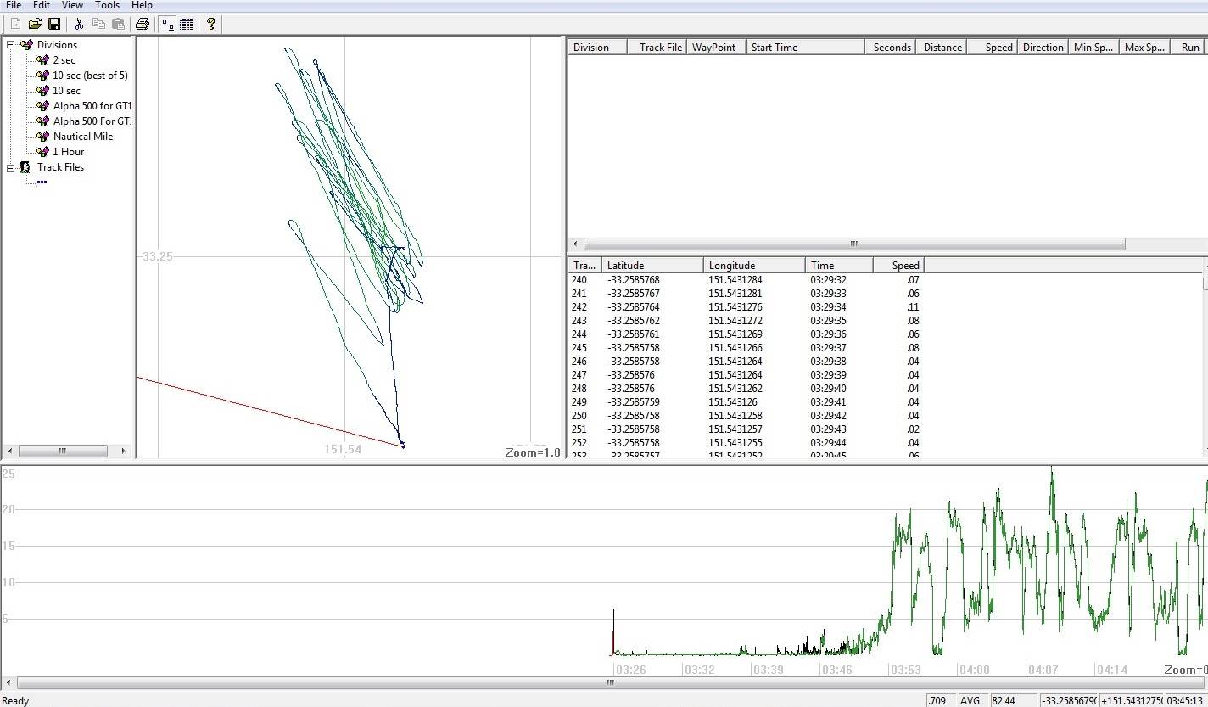
Task: Open the Tools menu
Action: (107, 5)
